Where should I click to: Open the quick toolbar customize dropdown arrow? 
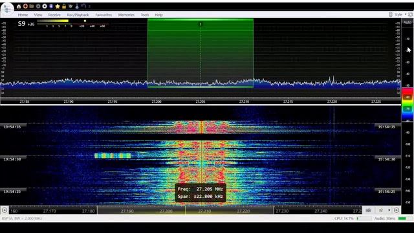pyautogui.click(x=89, y=6)
